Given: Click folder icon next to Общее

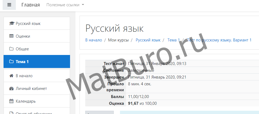Looking at the screenshot, I should tap(11, 49).
